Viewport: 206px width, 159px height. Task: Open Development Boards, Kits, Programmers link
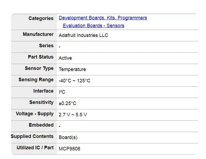tap(103, 18)
